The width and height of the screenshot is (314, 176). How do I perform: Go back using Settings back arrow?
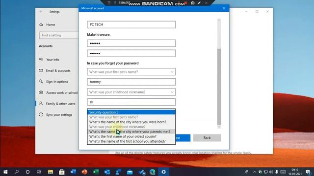(41, 12)
